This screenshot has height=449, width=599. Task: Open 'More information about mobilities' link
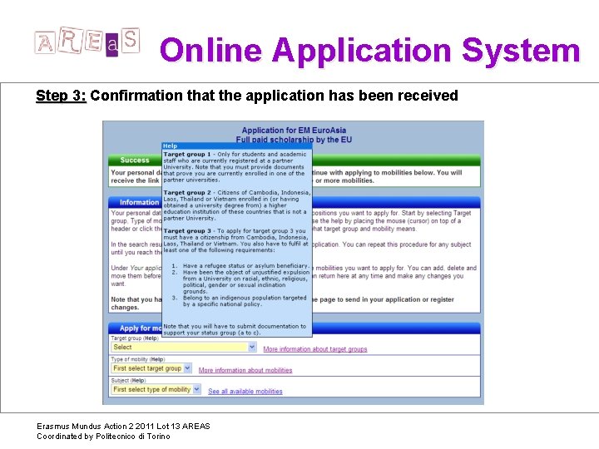tap(245, 370)
